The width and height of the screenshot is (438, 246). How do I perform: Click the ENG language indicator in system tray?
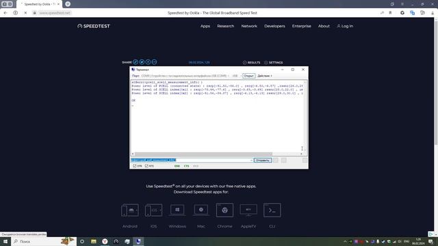[x=407, y=241]
